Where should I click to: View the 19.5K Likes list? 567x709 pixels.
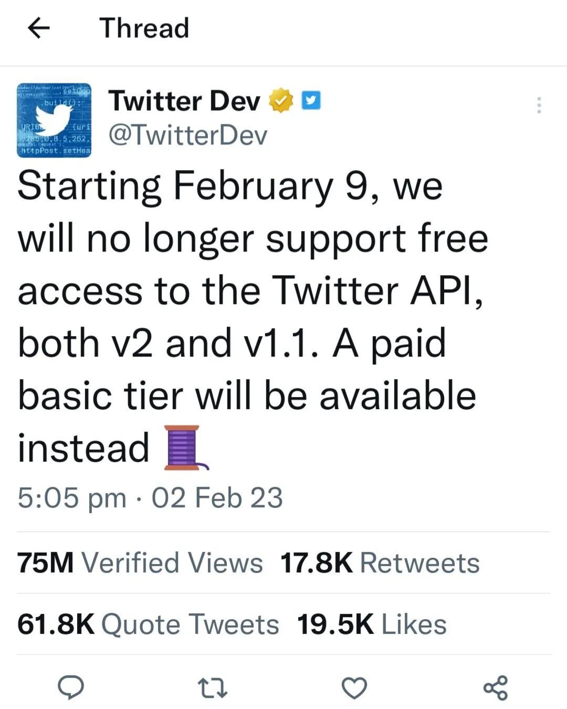click(x=372, y=624)
